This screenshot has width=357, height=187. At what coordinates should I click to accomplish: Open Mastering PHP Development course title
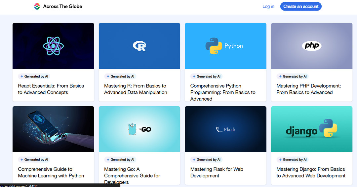click(308, 89)
